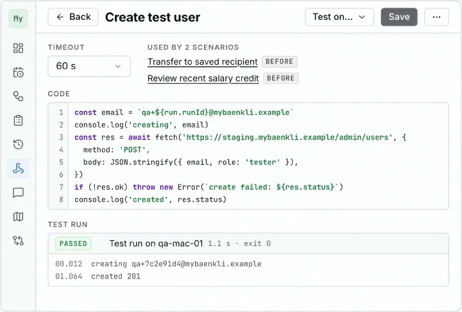This screenshot has width=462, height=312.
Task: Click BEFORE tag next to Review recent salary credit
Action: click(280, 78)
